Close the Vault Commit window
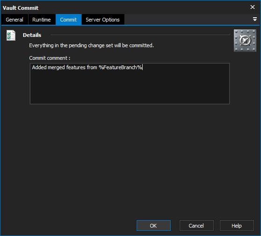 [x=253, y=7]
